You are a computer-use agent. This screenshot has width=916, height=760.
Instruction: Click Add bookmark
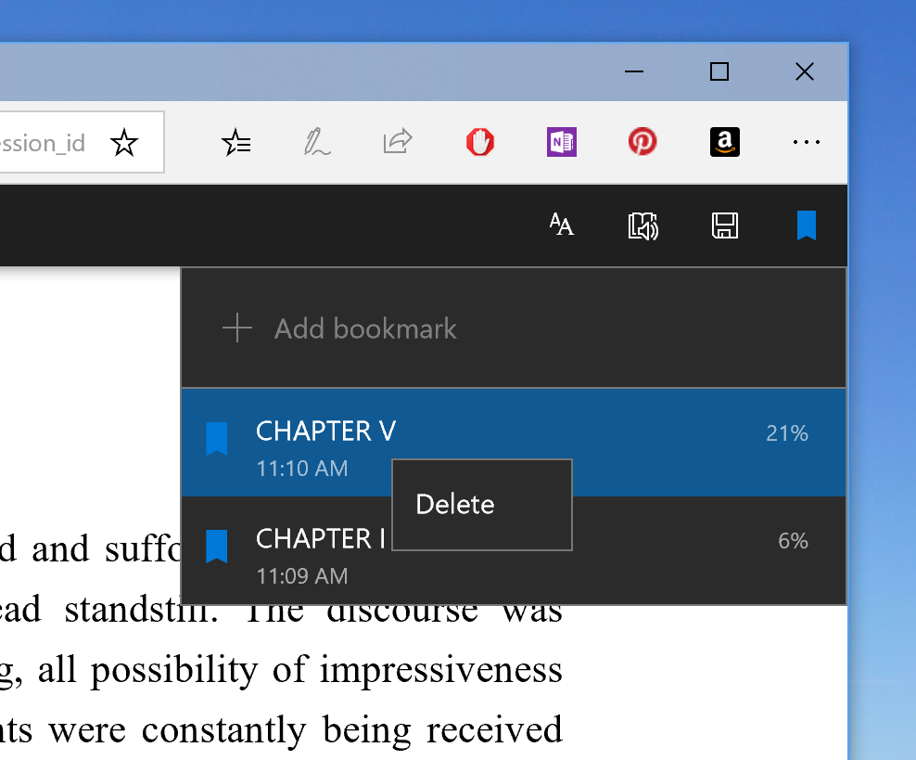365,328
